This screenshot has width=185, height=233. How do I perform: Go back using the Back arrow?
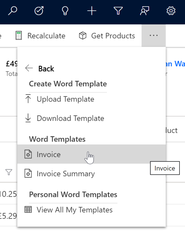[29, 68]
